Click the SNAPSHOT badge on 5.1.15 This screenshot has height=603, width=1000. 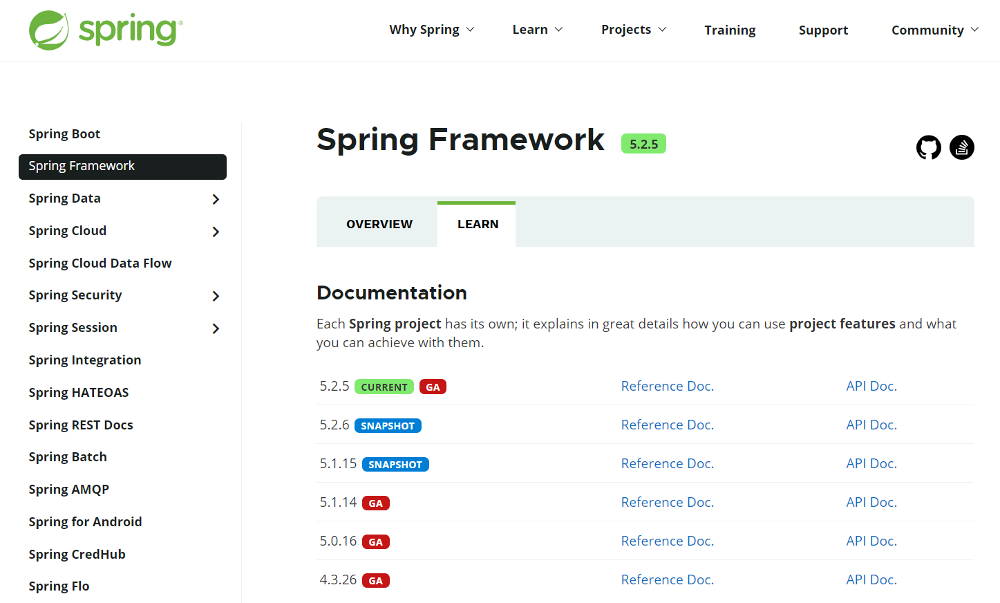point(395,464)
